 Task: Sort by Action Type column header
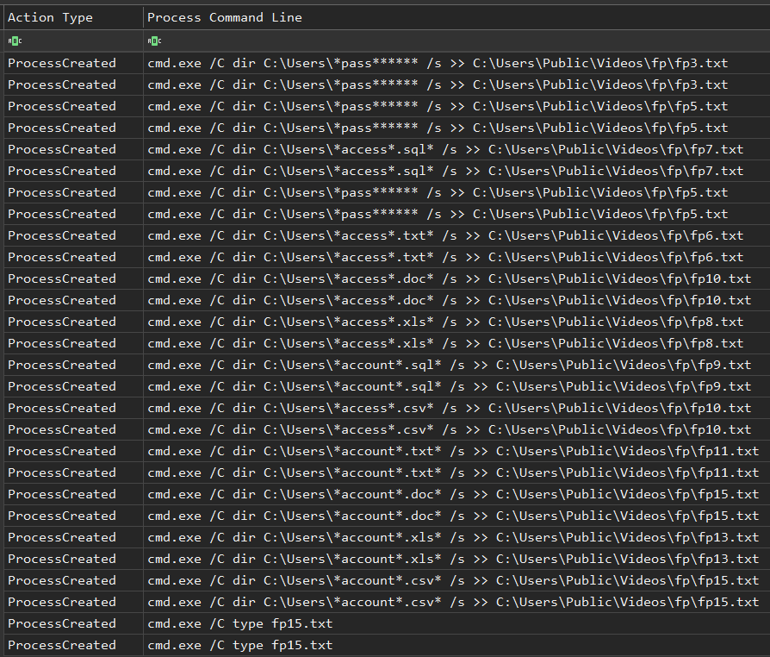50,17
